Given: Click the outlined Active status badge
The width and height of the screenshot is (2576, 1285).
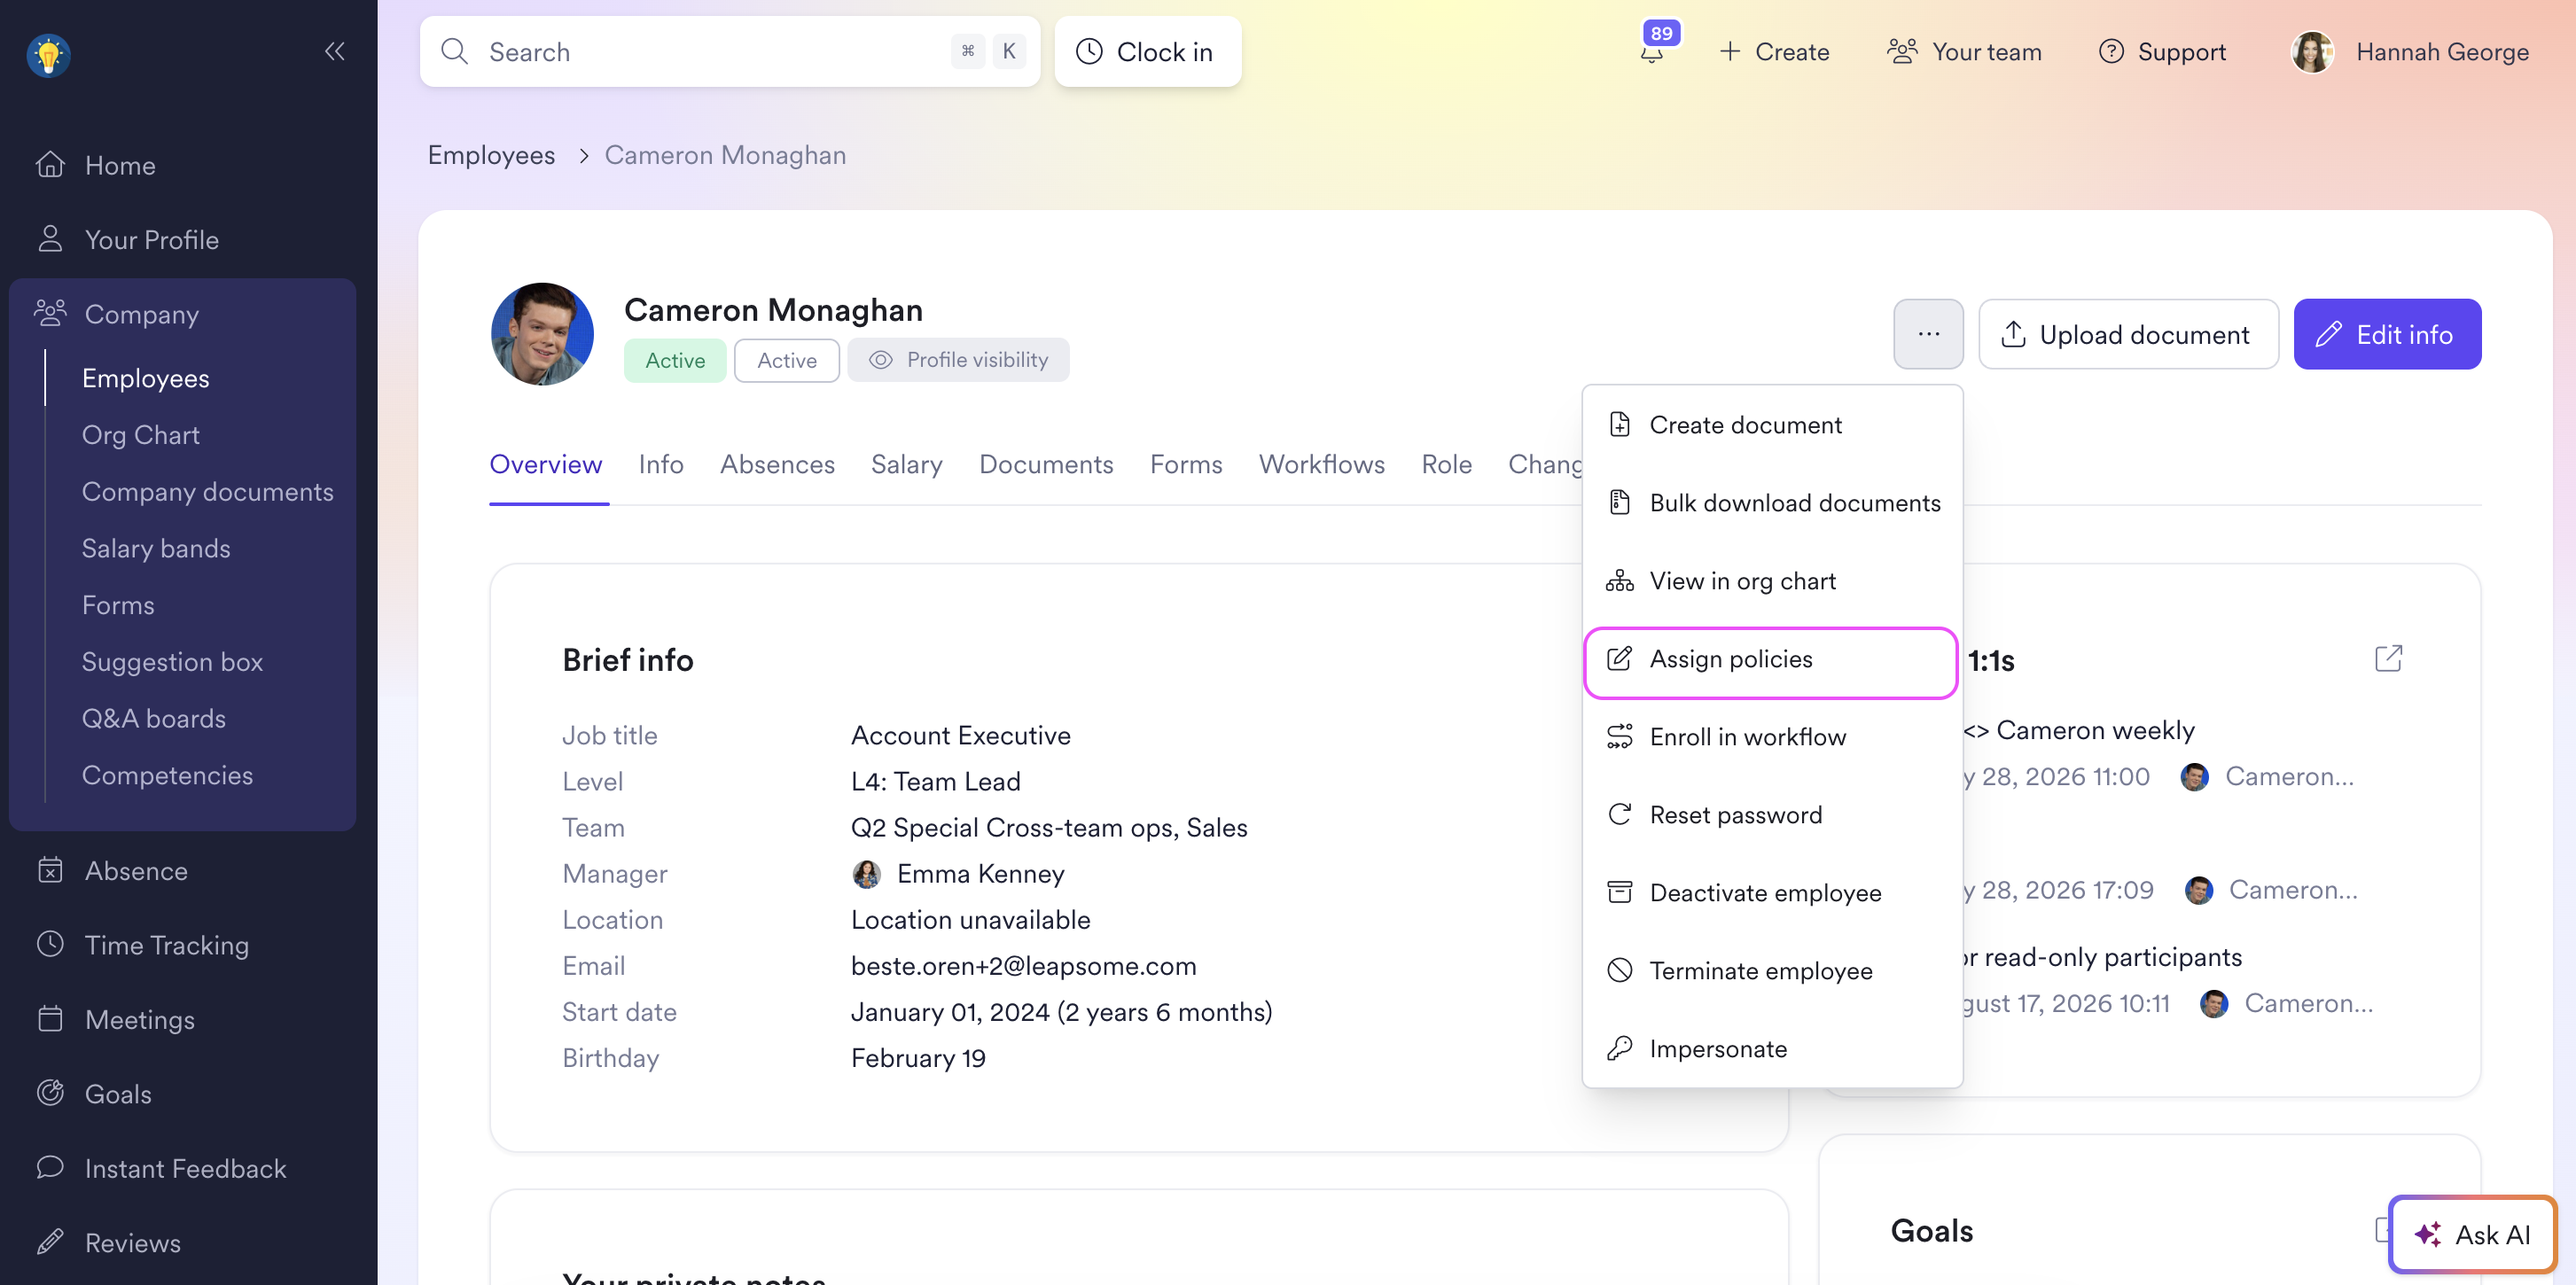Looking at the screenshot, I should click(787, 360).
